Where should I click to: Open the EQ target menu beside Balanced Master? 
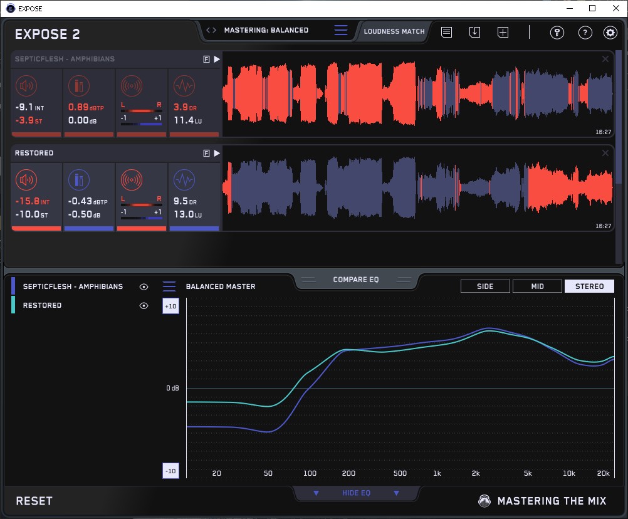click(169, 286)
